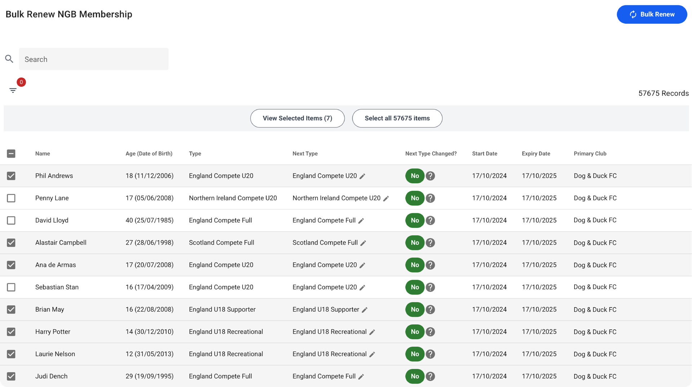Edit next type pencil for Harry Potter
The image size is (692, 387).
pyautogui.click(x=372, y=332)
